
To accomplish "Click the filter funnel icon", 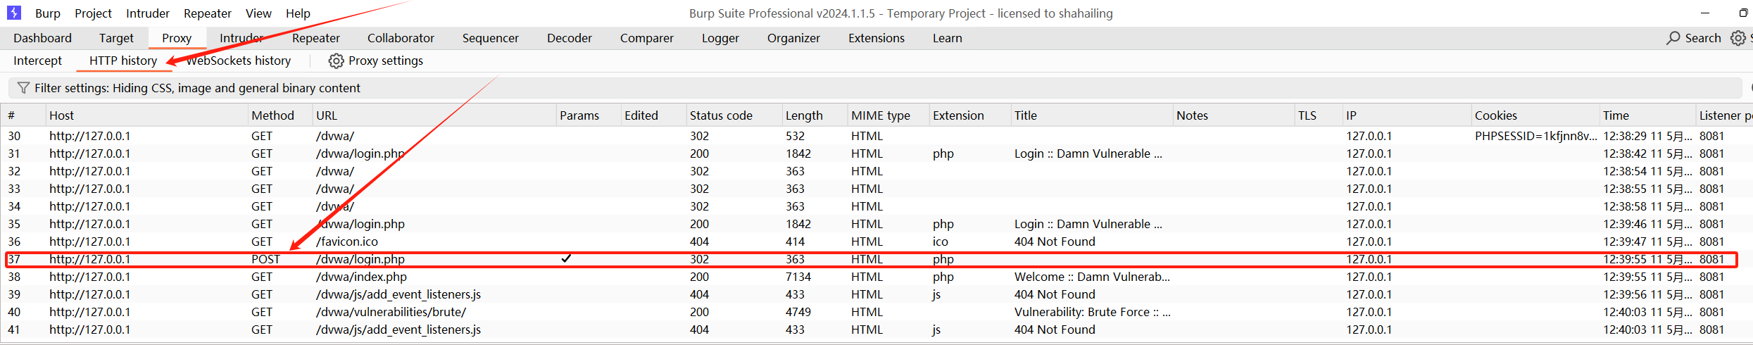I will pos(23,88).
